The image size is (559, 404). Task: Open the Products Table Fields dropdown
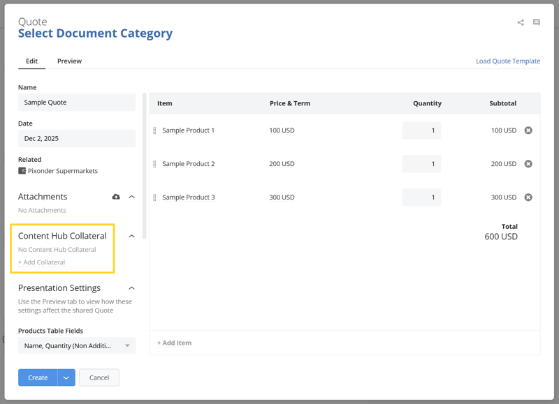pyautogui.click(x=77, y=345)
